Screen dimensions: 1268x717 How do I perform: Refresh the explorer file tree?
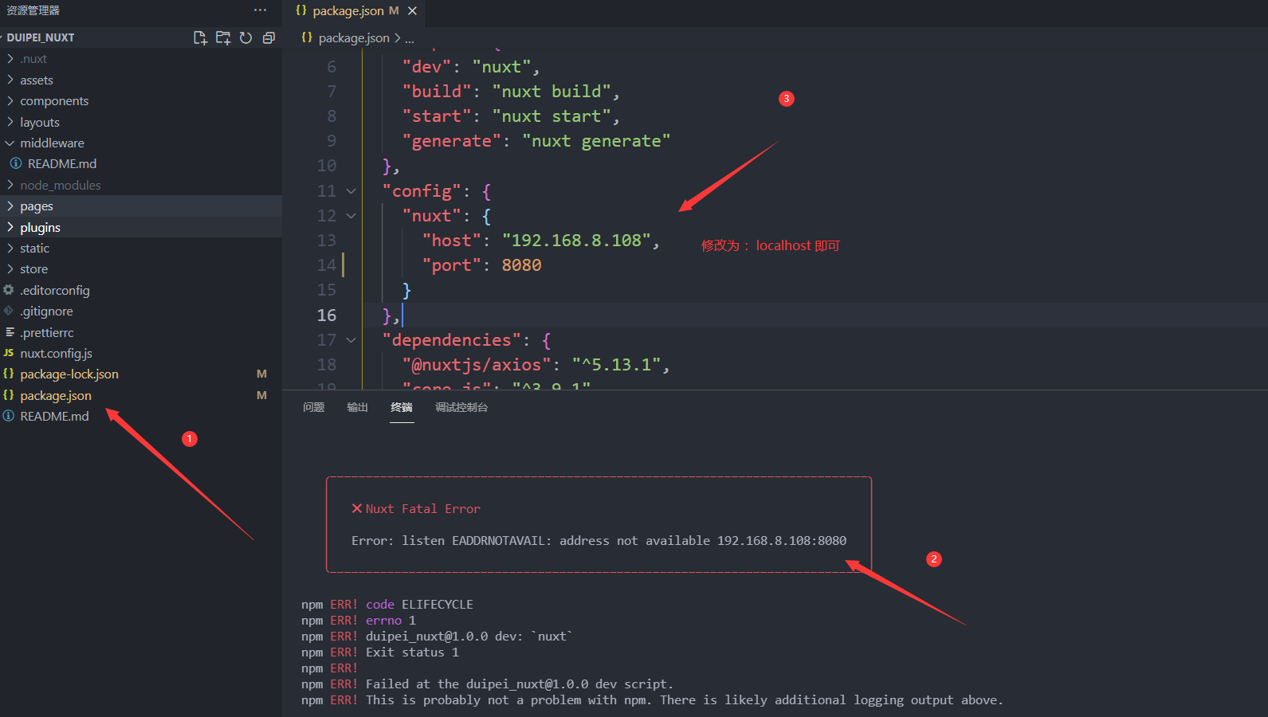(x=246, y=37)
